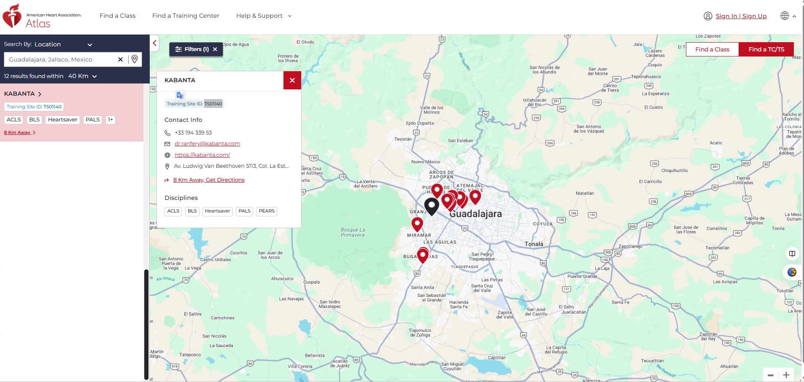Click the results list vertical scrollbar
This screenshot has height=382, width=804.
[146, 325]
